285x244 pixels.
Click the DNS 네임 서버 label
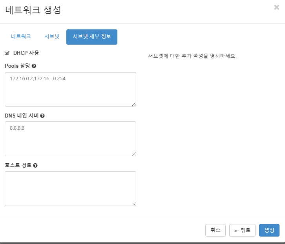pyautogui.click(x=22, y=116)
